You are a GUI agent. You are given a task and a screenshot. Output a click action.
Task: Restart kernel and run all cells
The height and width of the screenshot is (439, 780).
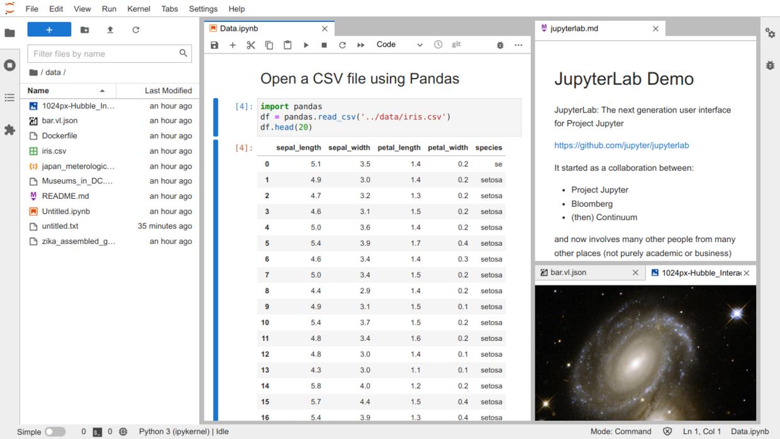tap(360, 45)
